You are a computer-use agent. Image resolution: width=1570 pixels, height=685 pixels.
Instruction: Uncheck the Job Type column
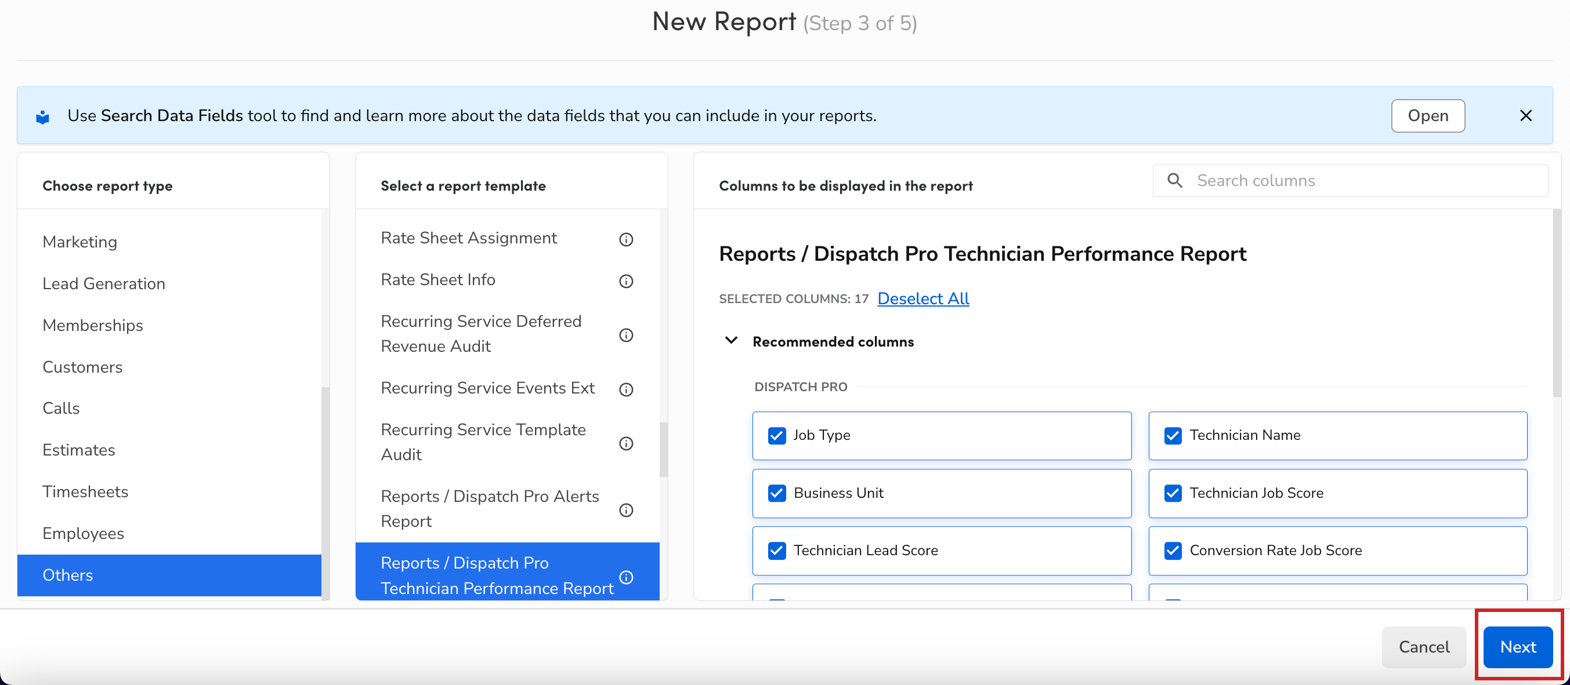pyautogui.click(x=776, y=435)
